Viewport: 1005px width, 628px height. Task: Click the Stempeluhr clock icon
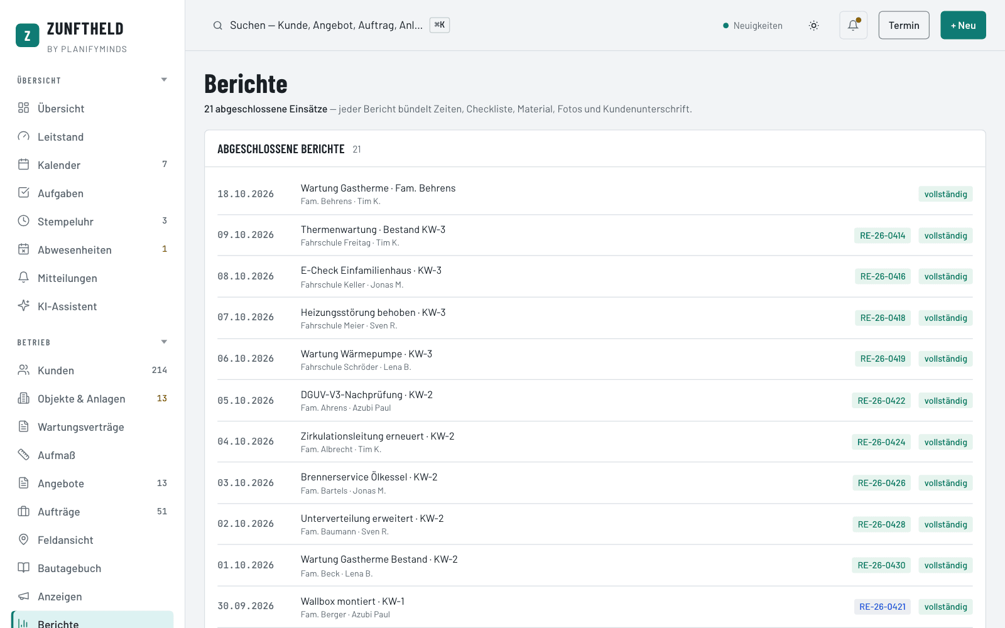click(23, 221)
